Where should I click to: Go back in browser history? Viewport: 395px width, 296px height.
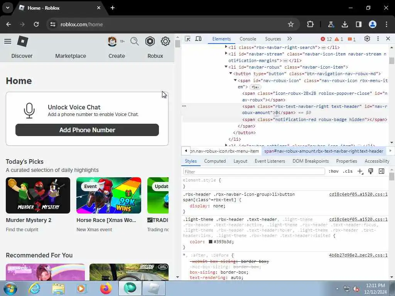pyautogui.click(x=8, y=24)
